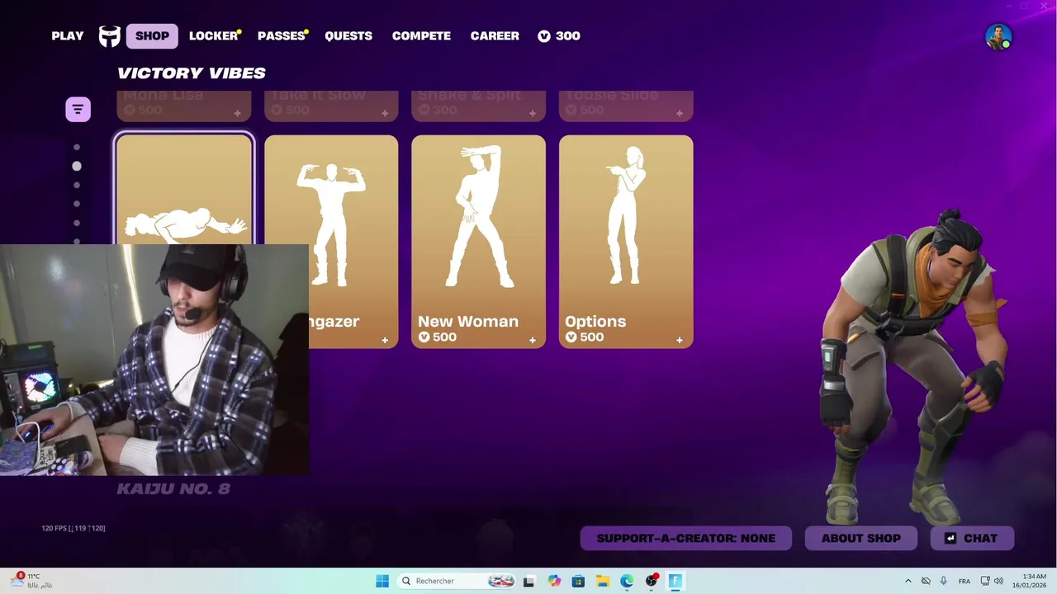Select the highlighted lying-down emote card

[x=184, y=190]
